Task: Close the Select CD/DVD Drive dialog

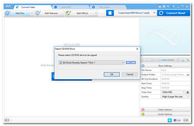Action: 137,49
